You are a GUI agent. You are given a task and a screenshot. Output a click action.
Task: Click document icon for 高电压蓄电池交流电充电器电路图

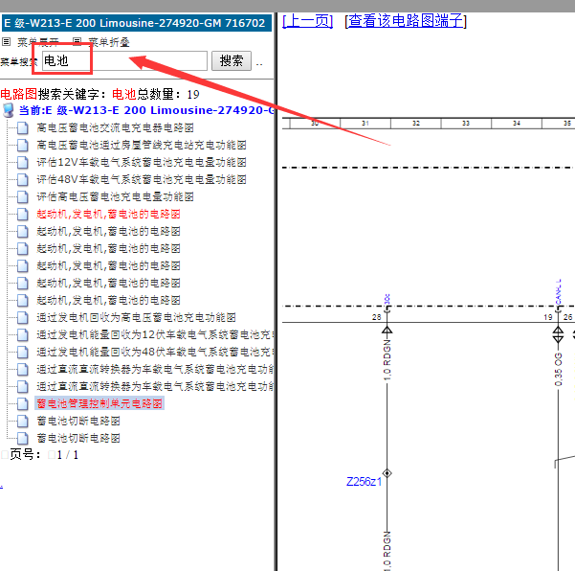23,127
